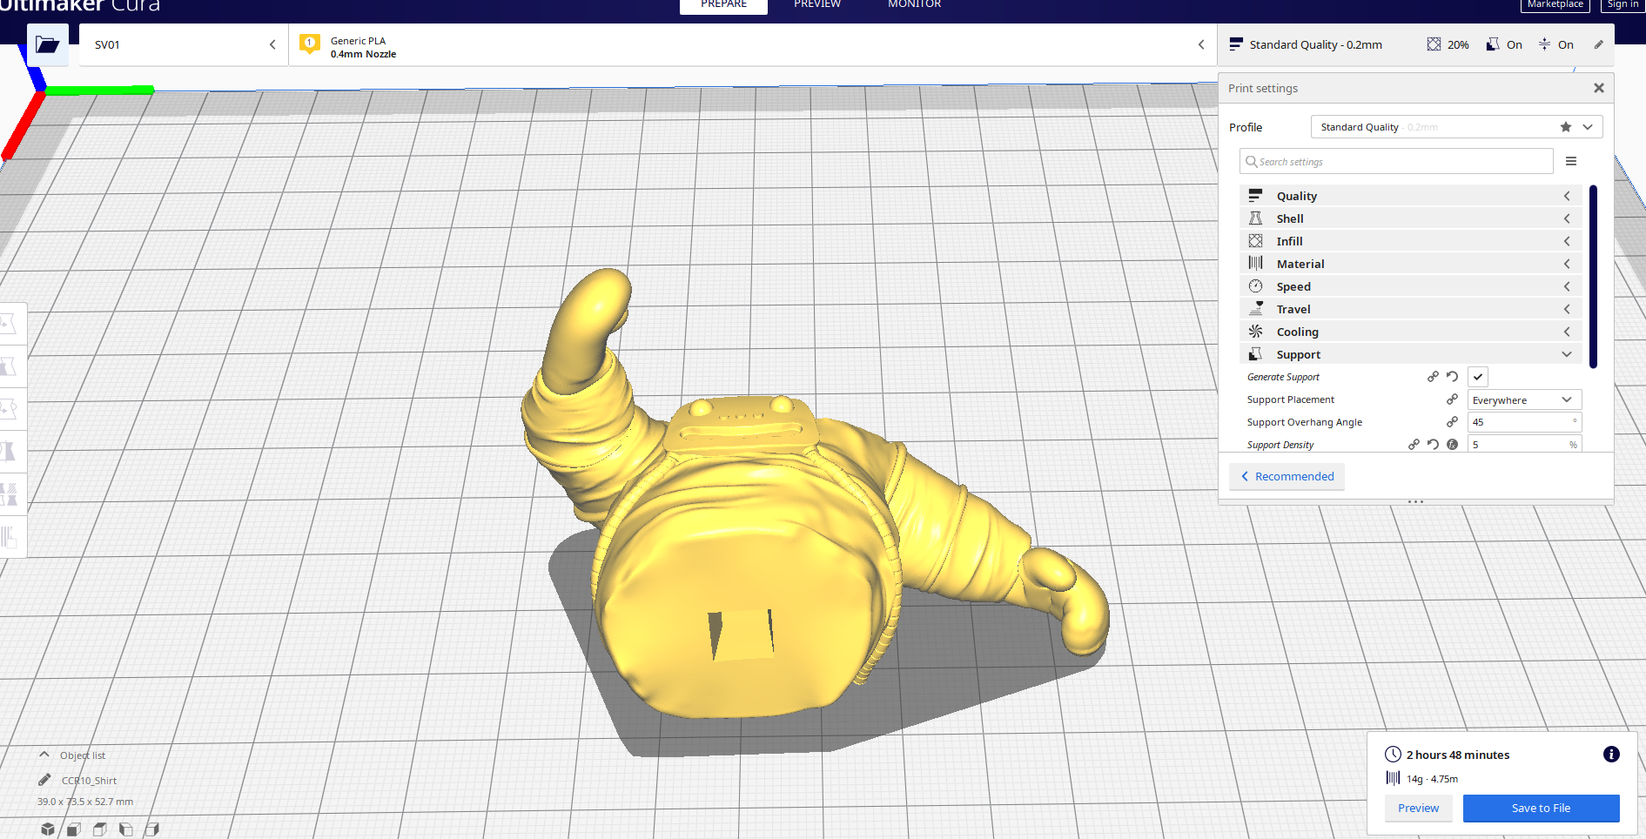Screen dimensions: 1646x839
Task: Click the '14g · 4.75m' material usage
Action: 1432,779
